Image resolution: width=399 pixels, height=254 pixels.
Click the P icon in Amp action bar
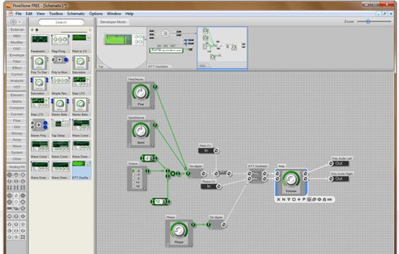coord(304,199)
